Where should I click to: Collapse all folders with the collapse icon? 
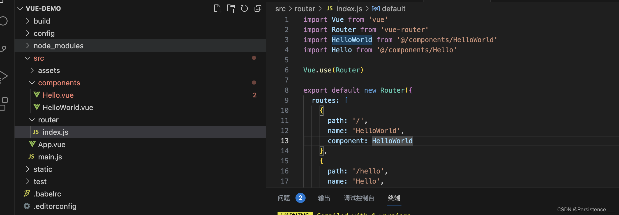click(258, 8)
